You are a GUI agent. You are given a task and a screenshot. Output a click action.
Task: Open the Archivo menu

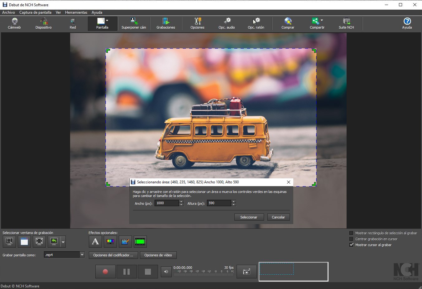pyautogui.click(x=8, y=12)
